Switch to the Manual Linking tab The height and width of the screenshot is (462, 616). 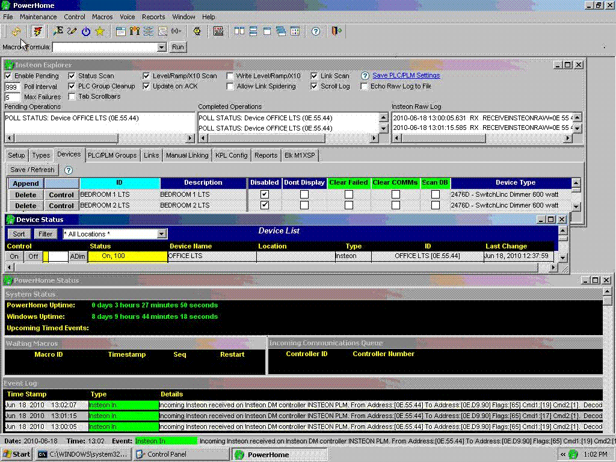187,156
